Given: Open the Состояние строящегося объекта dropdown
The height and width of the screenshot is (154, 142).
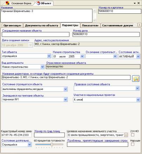Looking at the screenshot, I should click(x=66, y=89).
